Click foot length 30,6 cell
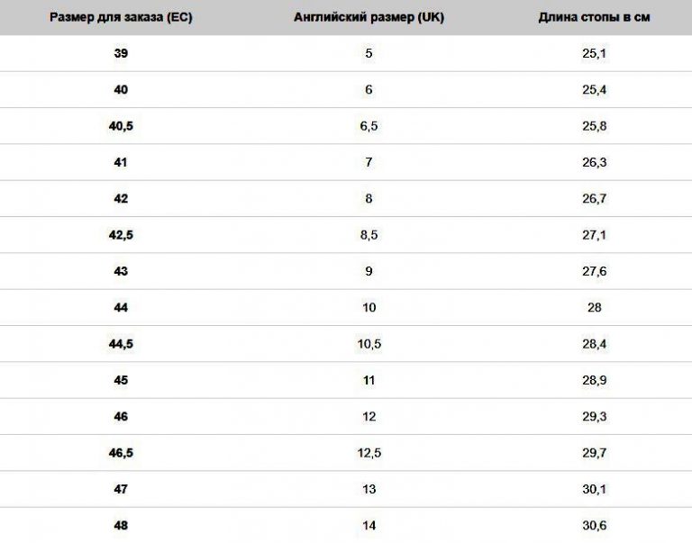Image resolution: width=692 pixels, height=543 pixels. click(x=594, y=525)
